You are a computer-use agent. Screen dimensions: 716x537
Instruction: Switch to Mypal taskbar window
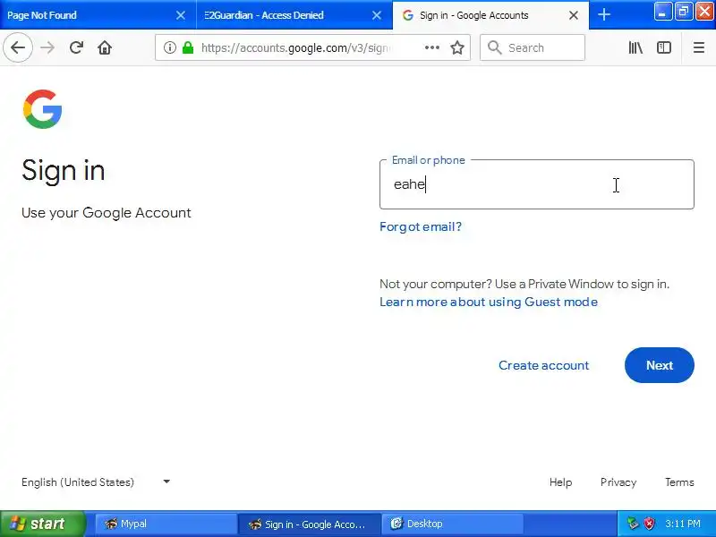(166, 524)
